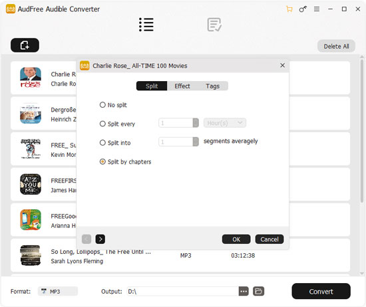Viewport: 366px width, 307px height.
Task: Click the FREEFIRS audiobook title
Action: pos(63,181)
